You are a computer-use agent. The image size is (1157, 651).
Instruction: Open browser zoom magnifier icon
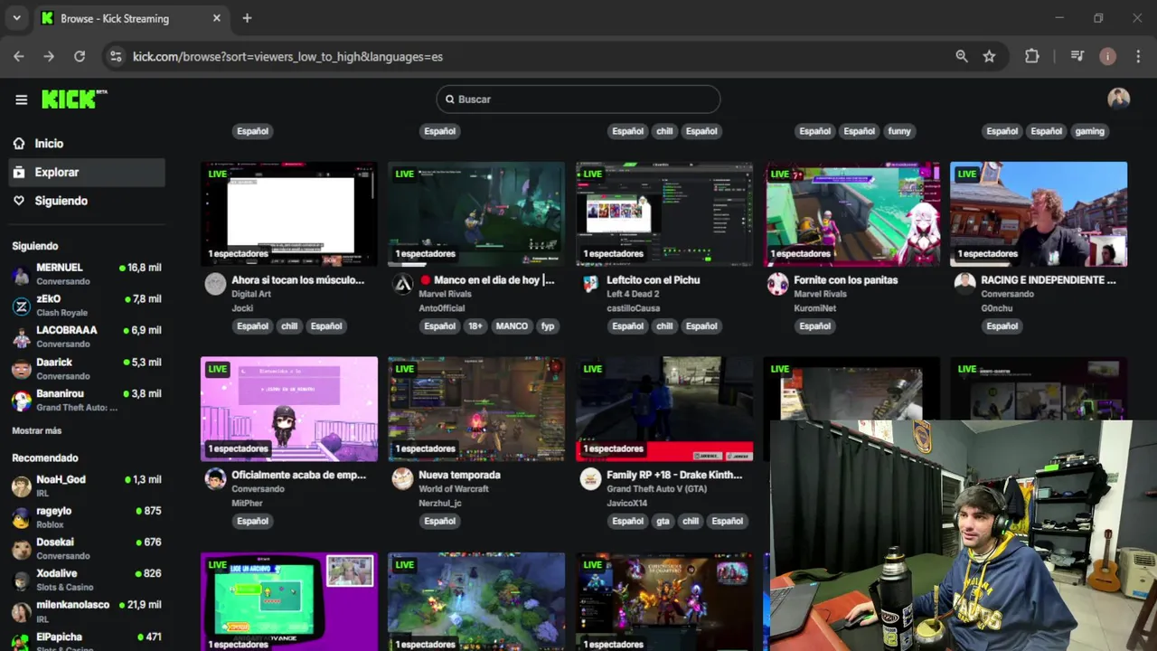coord(962,56)
